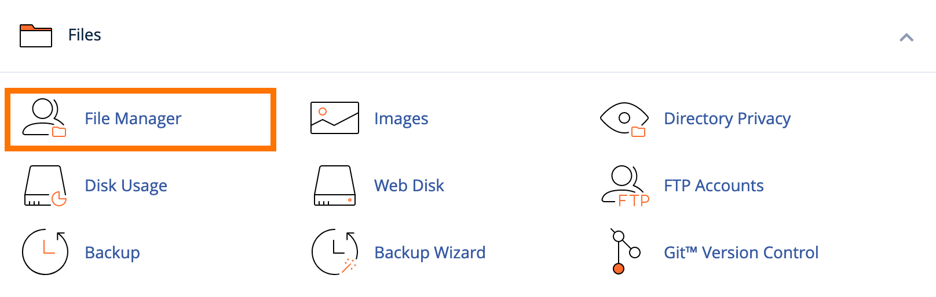Click the Directory Privacy eye icon
This screenshot has height=297, width=936.
click(x=624, y=119)
